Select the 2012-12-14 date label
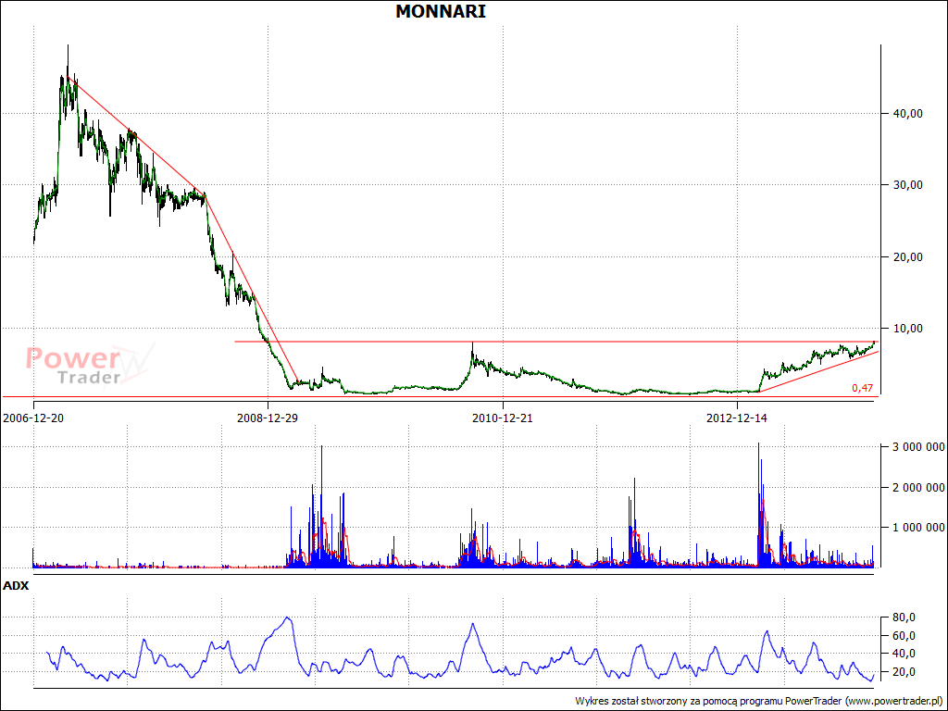 click(737, 418)
